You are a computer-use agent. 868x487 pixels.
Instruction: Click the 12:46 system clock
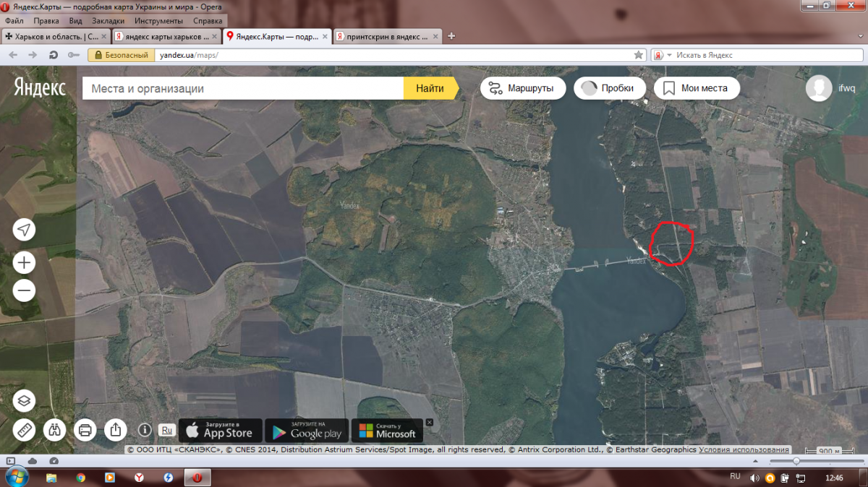pos(834,478)
